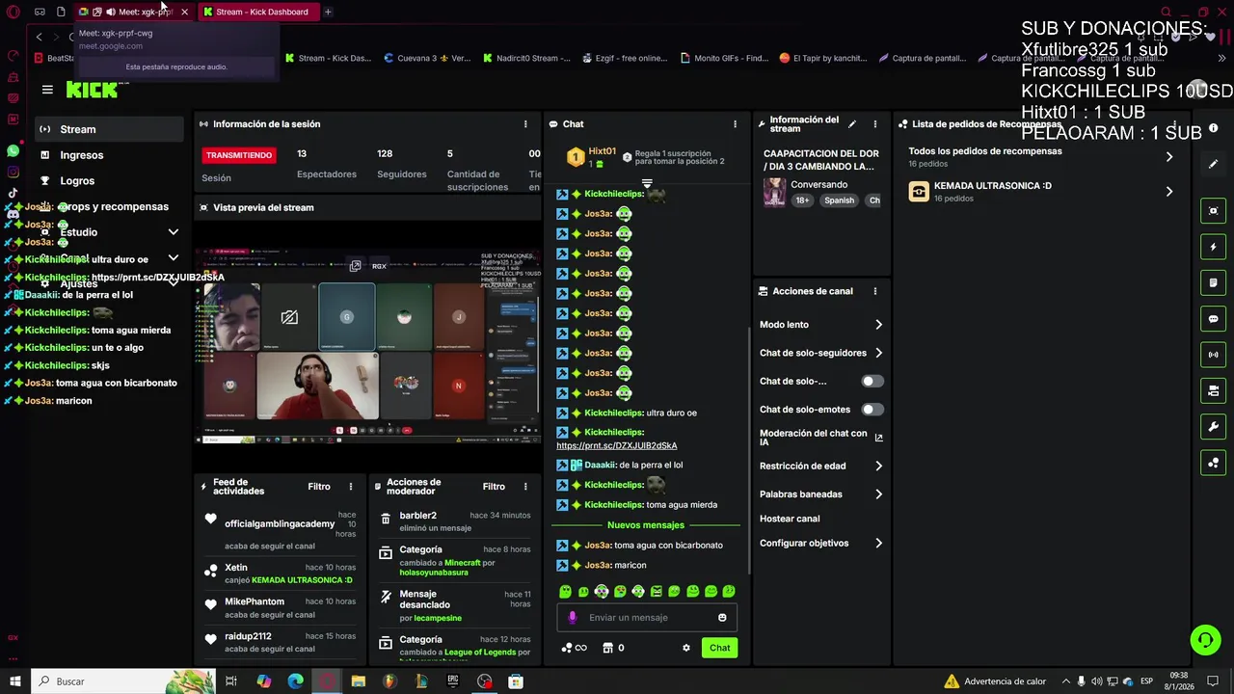Open the emoji picker in chat input
The height and width of the screenshot is (694, 1234).
(x=722, y=618)
